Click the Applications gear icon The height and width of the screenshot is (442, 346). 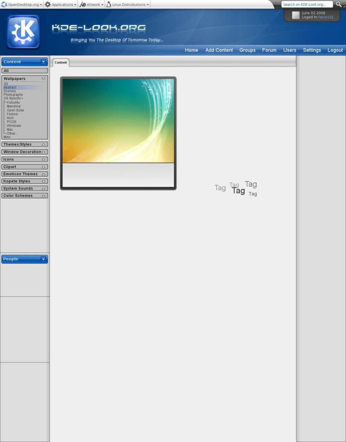tap(48, 4)
